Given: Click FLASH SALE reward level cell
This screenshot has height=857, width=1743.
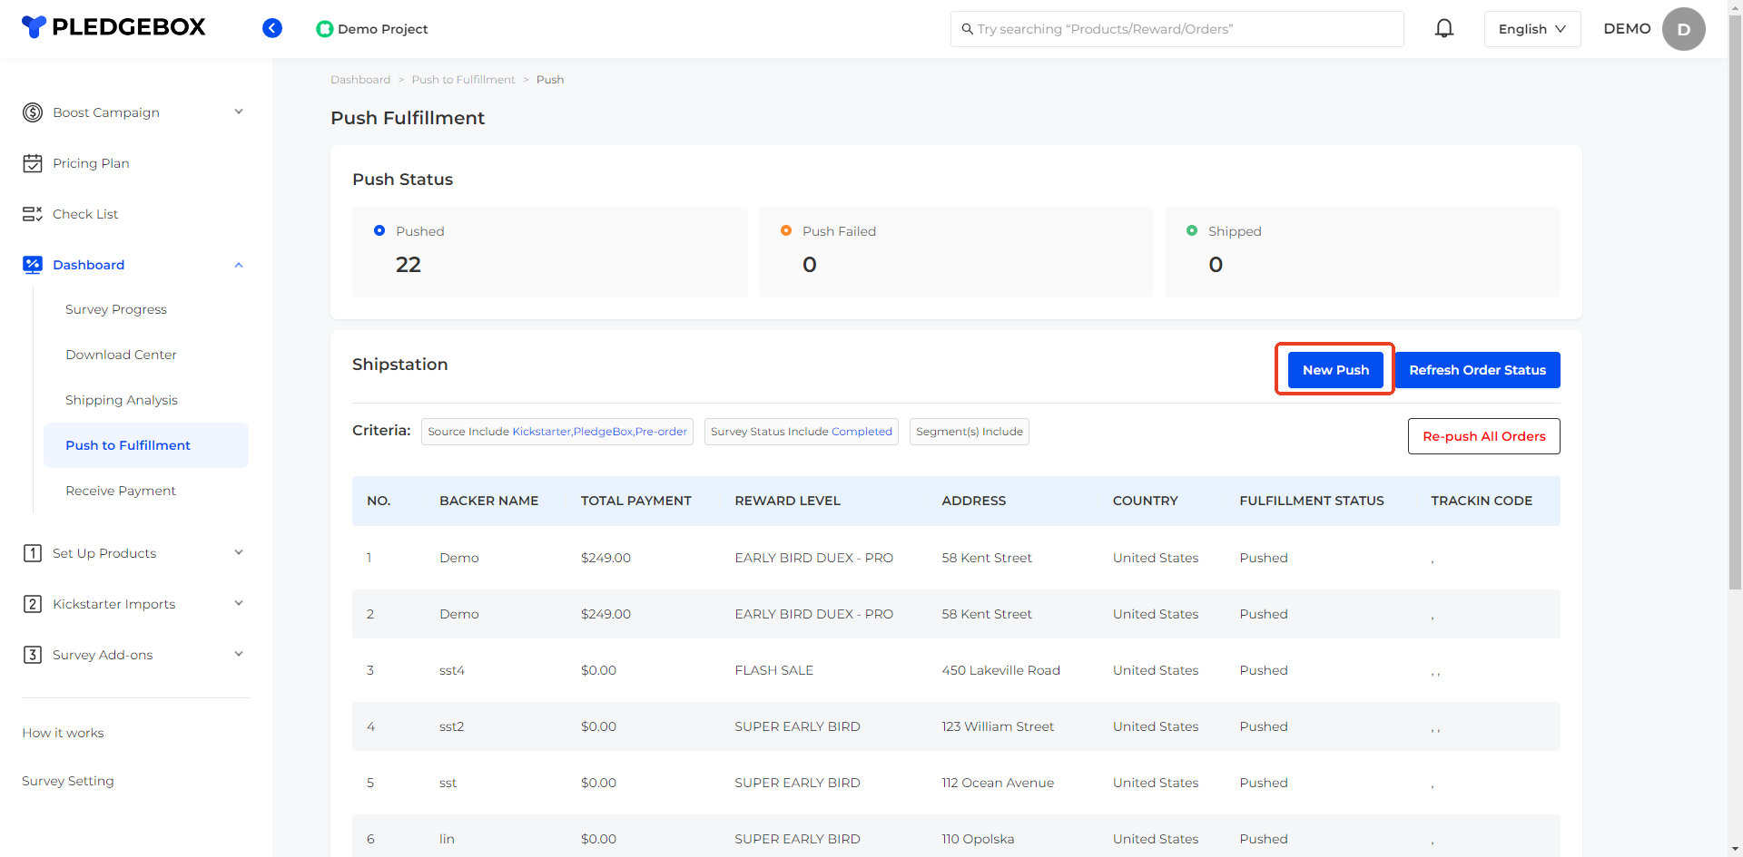Looking at the screenshot, I should tap(773, 670).
